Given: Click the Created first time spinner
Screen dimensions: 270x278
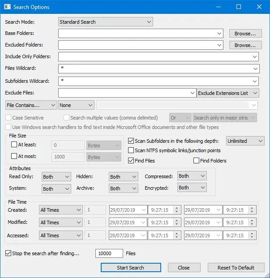Looking at the screenshot, I should click(x=176, y=210).
